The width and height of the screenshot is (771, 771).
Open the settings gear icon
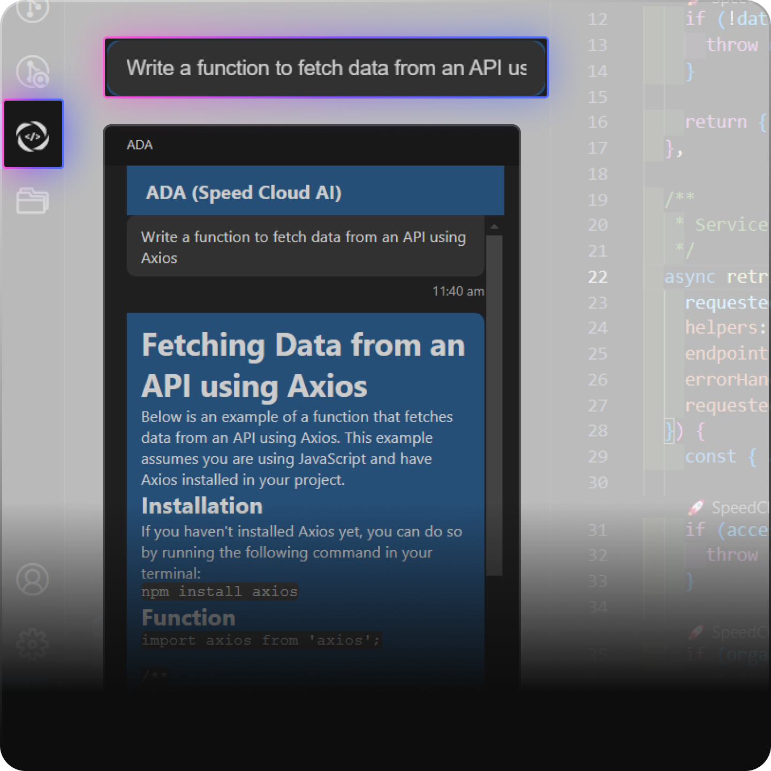[x=33, y=644]
